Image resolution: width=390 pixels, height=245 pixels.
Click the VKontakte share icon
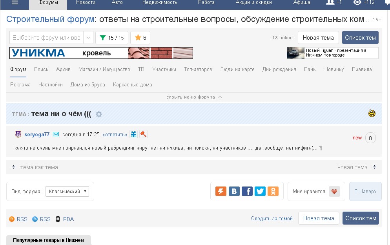tap(234, 191)
